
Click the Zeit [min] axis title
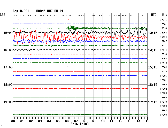click(x=80, y=124)
